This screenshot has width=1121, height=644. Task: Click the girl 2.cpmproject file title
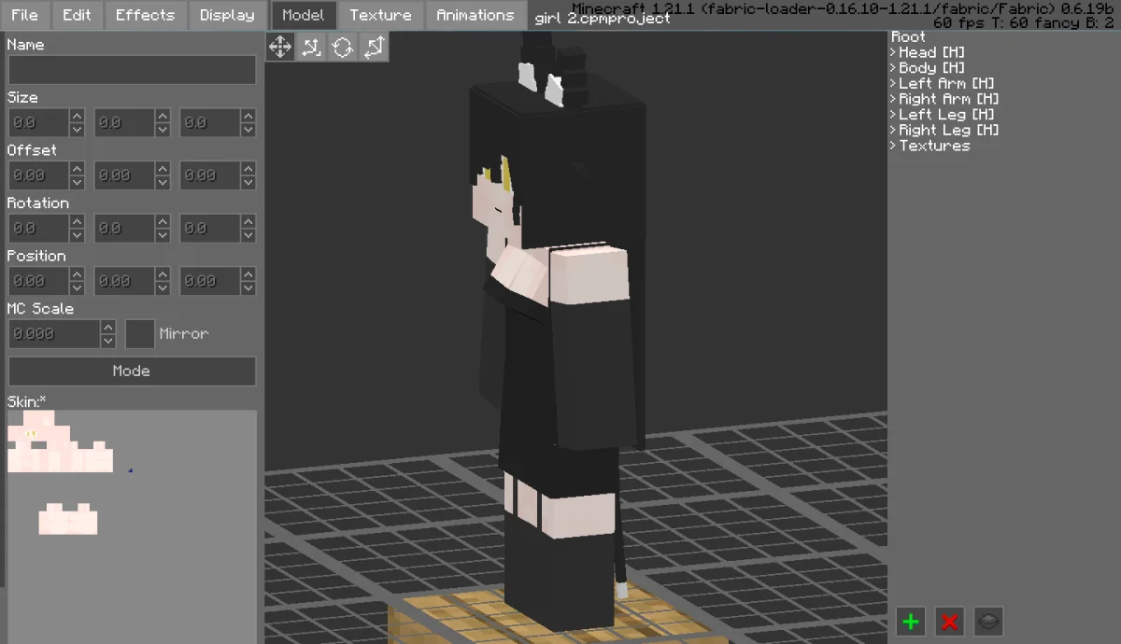(603, 19)
